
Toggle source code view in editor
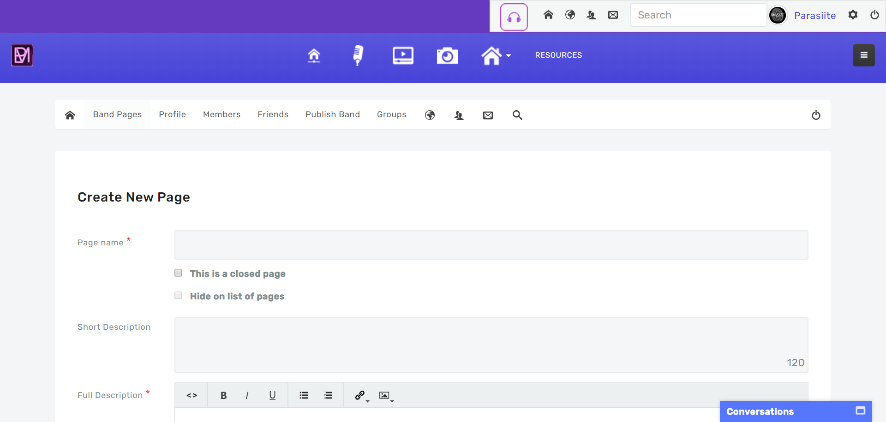[x=192, y=395]
